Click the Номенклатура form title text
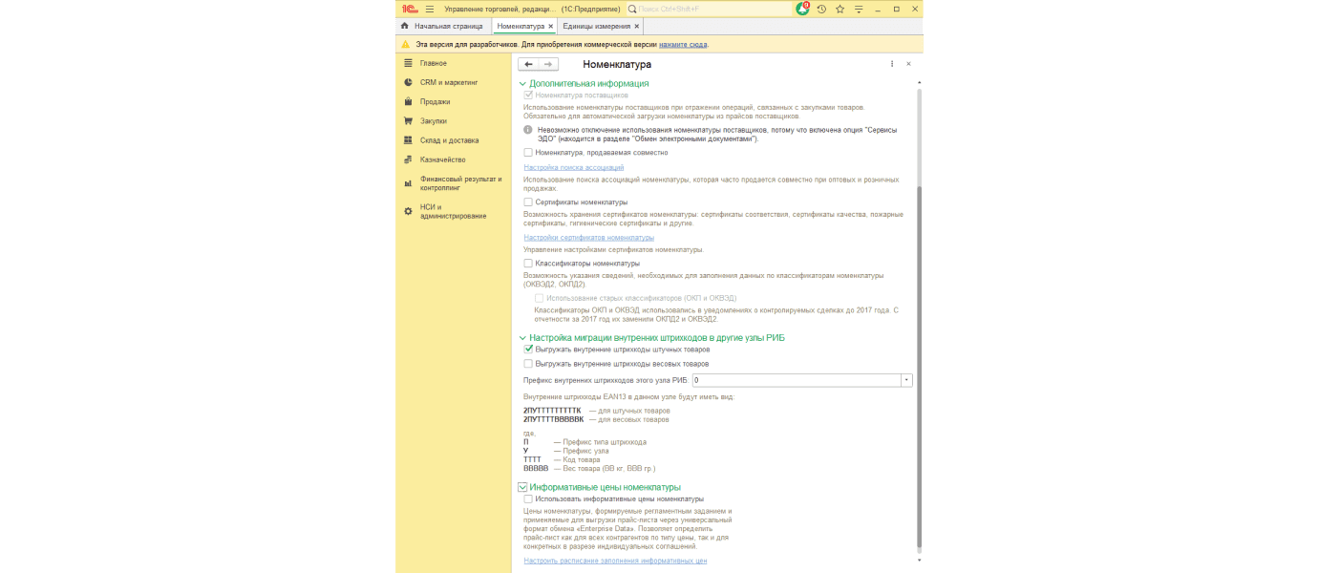This screenshot has height=573, width=1318. [x=617, y=64]
